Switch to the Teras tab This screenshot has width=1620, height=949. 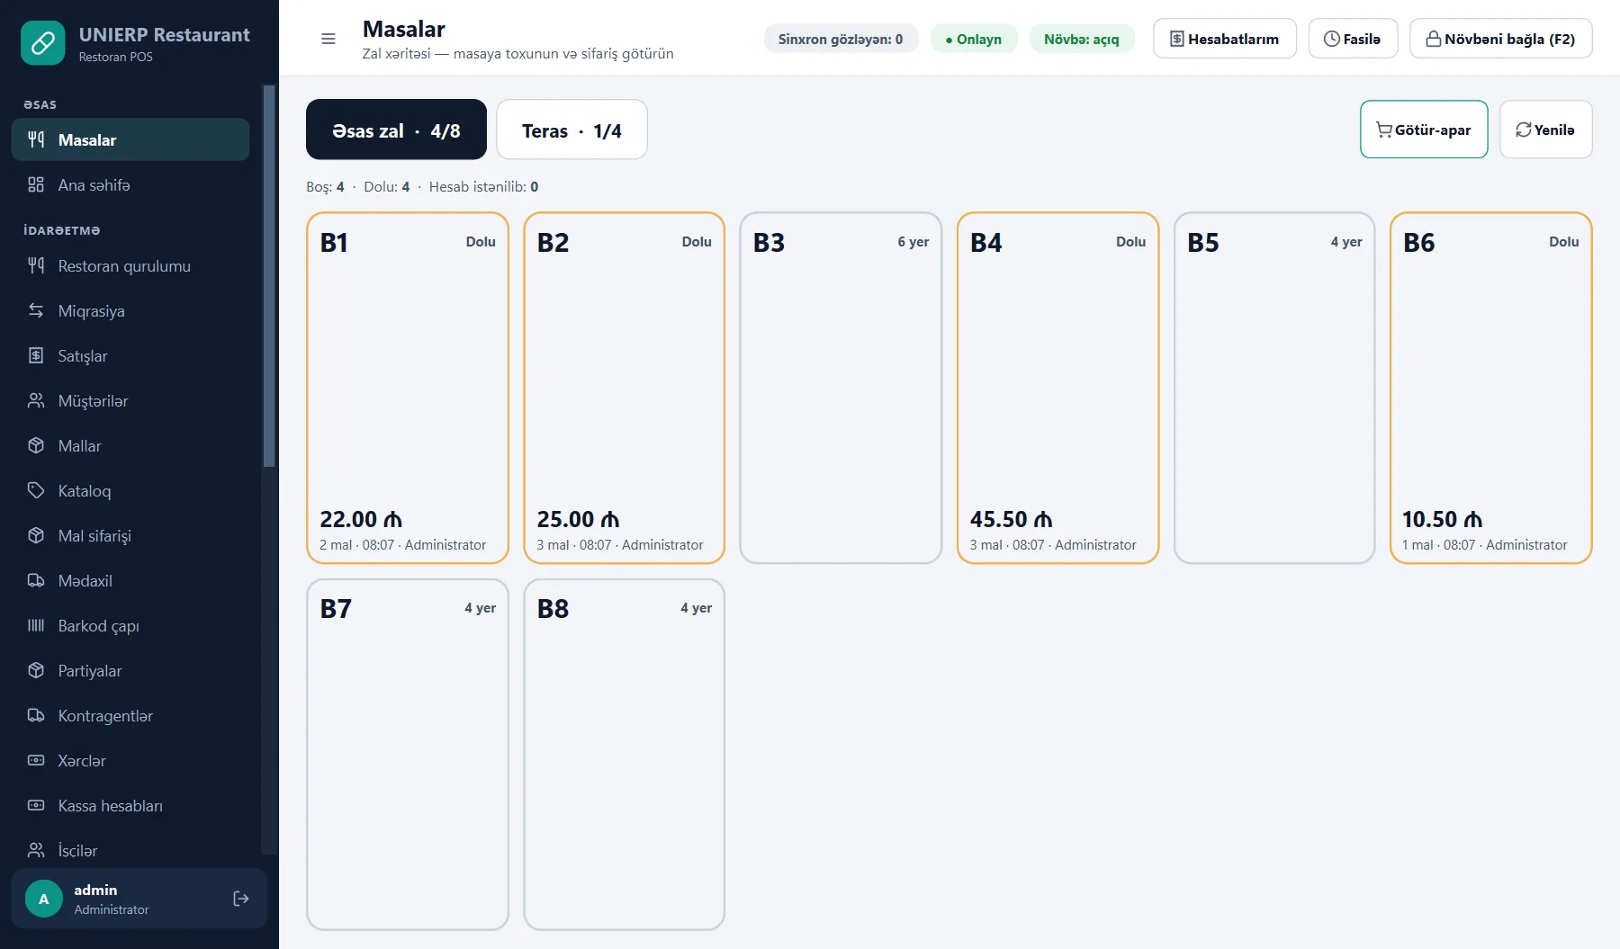coord(571,130)
